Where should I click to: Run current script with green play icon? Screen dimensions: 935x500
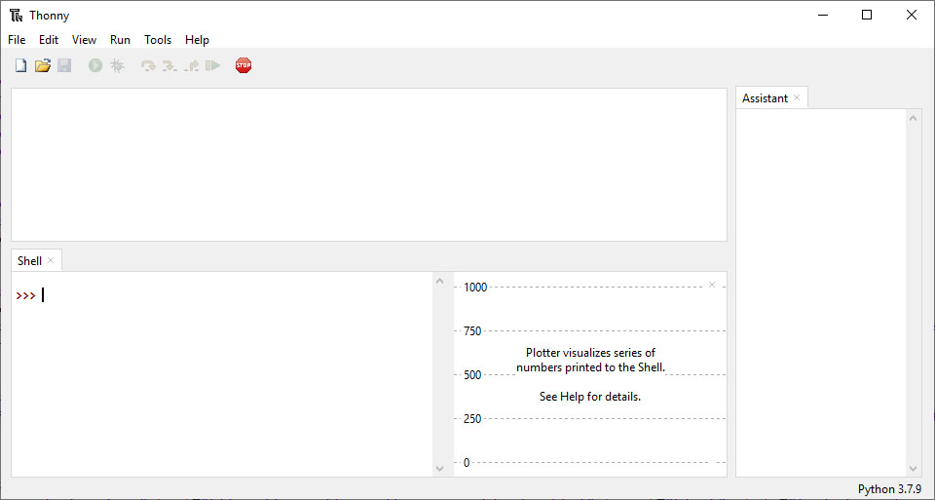point(95,65)
